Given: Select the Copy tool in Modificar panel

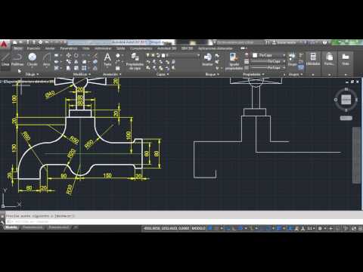Looking at the screenshot, I should [69, 61].
